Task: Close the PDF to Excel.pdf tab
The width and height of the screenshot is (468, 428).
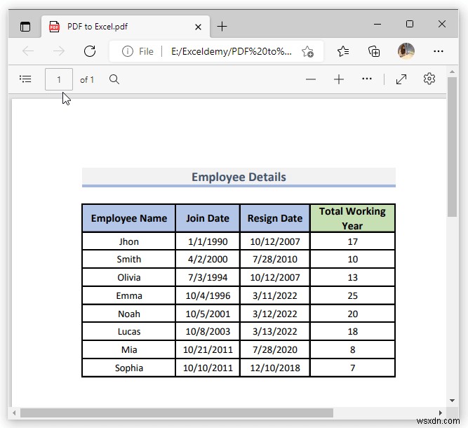Action: (x=198, y=27)
